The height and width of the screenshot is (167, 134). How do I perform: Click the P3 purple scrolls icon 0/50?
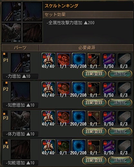point(109,118)
